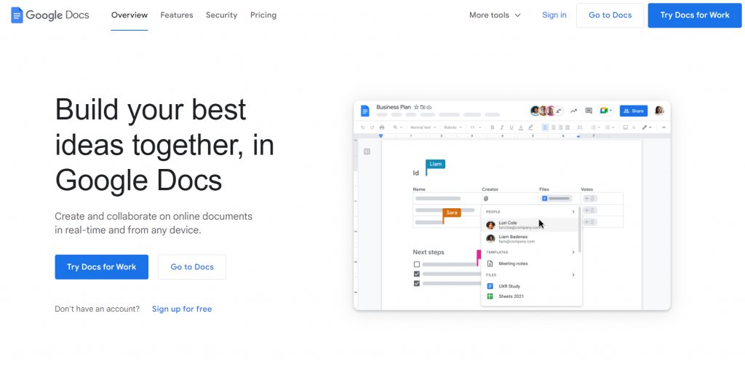Open the comment history icon
The image size is (745, 367).
[589, 111]
